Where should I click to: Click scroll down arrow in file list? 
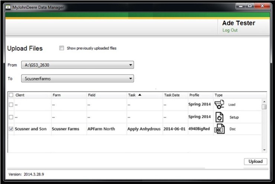[264, 150]
